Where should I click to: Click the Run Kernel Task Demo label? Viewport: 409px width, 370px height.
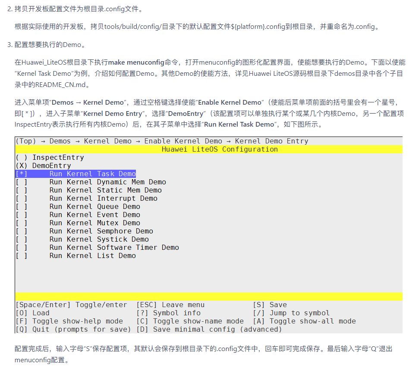[x=93, y=174]
